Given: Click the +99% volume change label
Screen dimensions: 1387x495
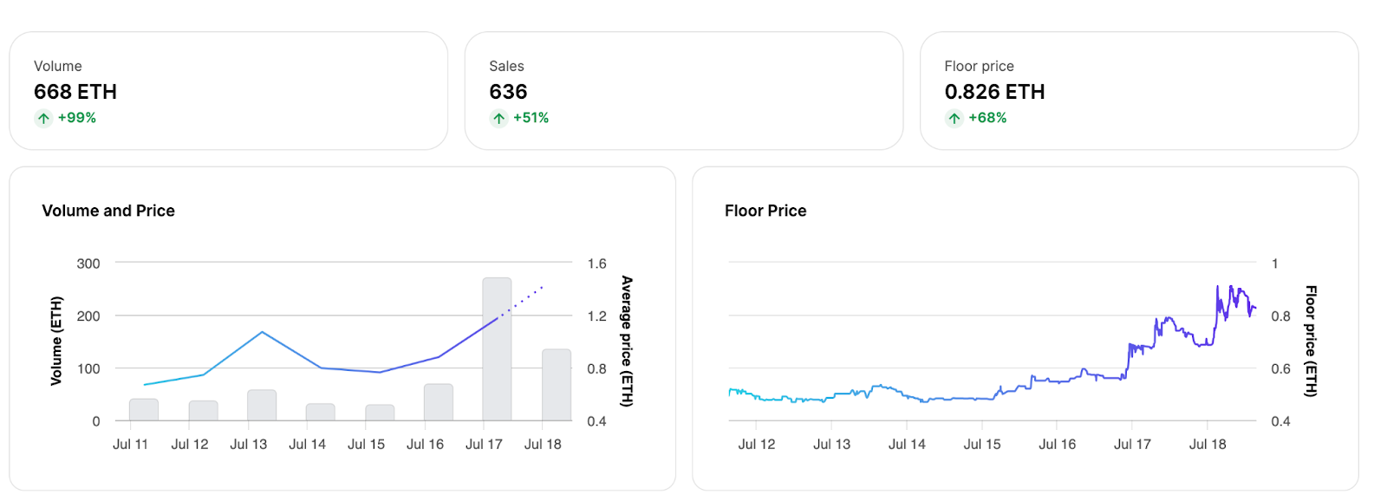Looking at the screenshot, I should click(77, 118).
